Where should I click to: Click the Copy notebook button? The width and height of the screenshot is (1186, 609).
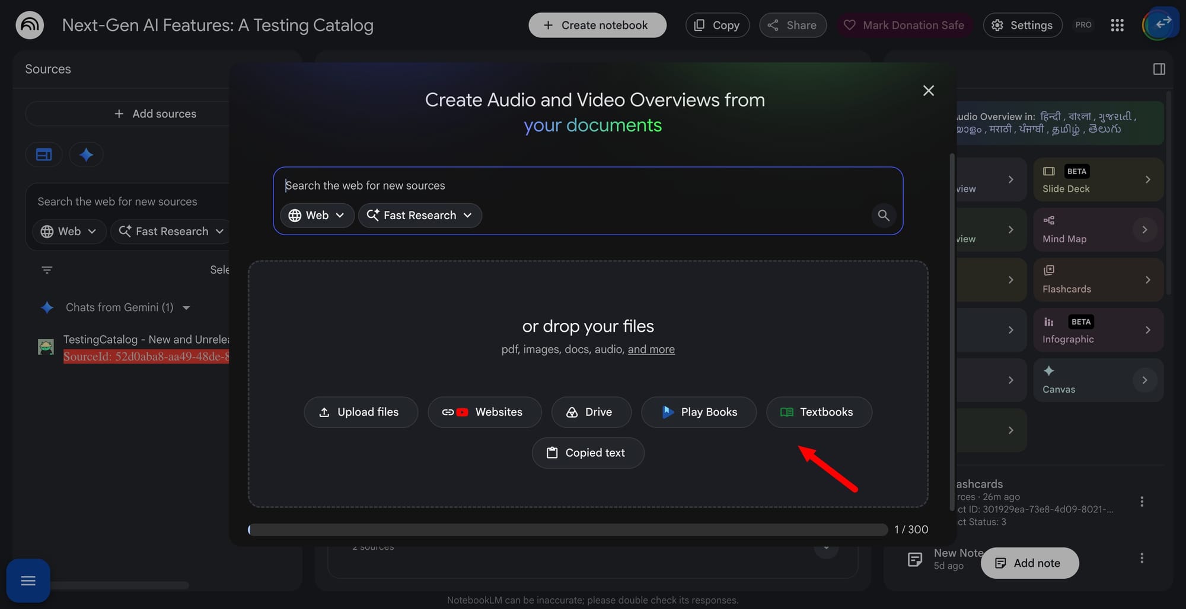[717, 25]
